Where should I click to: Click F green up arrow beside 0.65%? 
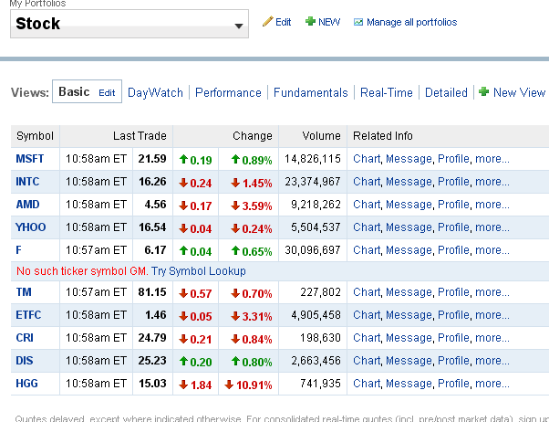click(x=235, y=250)
